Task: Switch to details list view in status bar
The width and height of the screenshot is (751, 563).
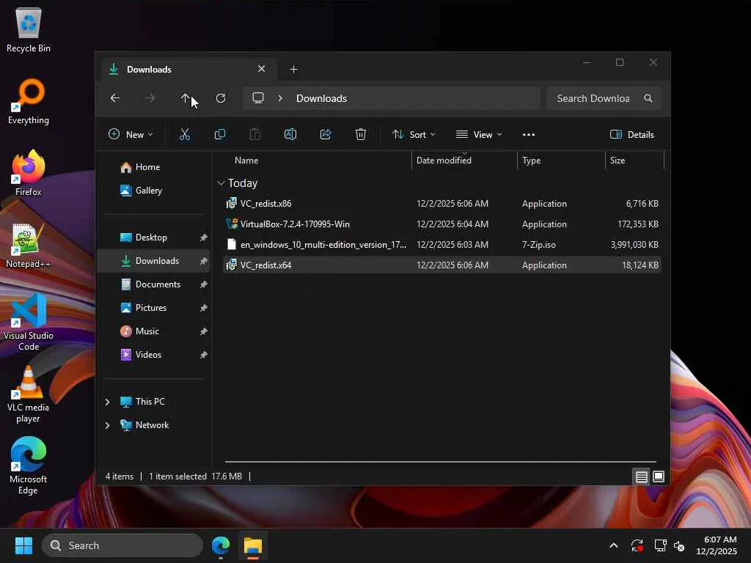Action: click(x=642, y=476)
